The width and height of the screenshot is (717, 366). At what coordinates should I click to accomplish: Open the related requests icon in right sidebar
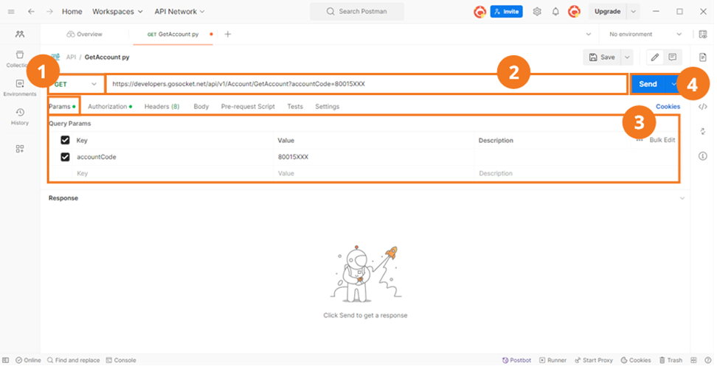(x=703, y=131)
